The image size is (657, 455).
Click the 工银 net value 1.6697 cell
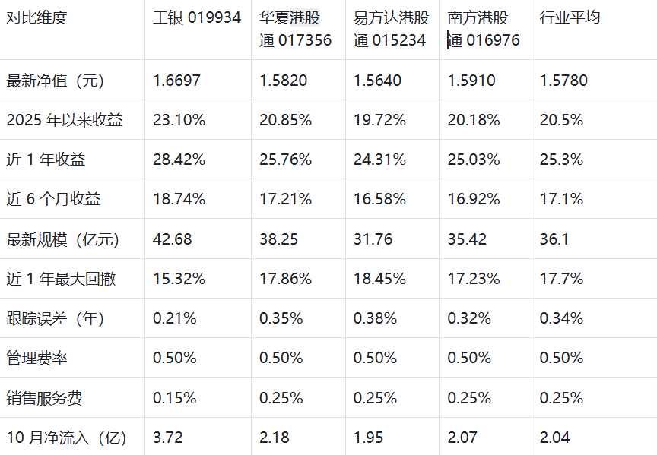[x=198, y=80]
